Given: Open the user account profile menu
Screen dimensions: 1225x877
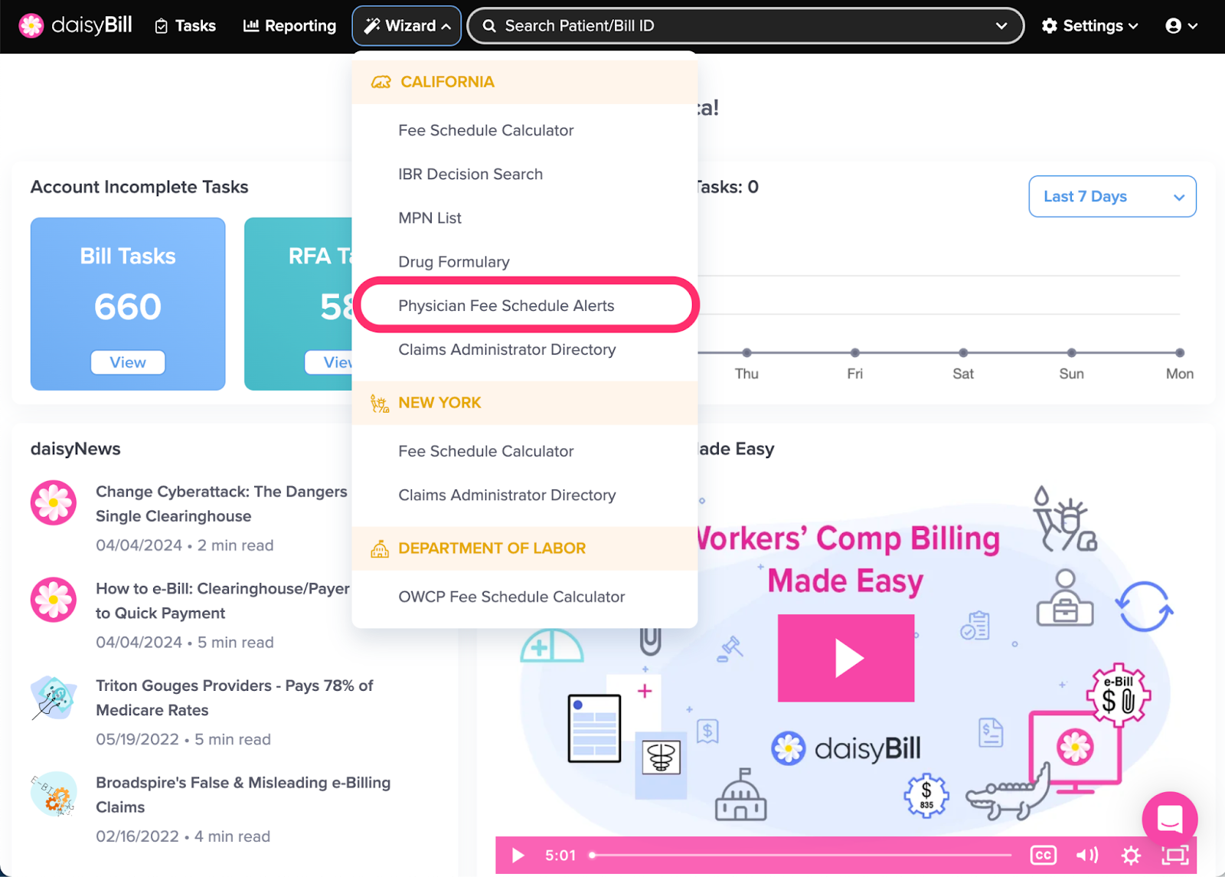Looking at the screenshot, I should (x=1181, y=26).
